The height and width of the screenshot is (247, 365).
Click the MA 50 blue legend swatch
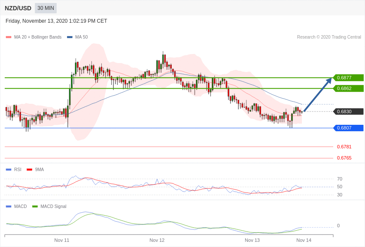tap(70, 37)
